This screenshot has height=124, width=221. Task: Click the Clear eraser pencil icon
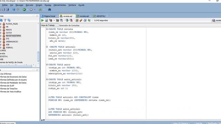[81, 20]
